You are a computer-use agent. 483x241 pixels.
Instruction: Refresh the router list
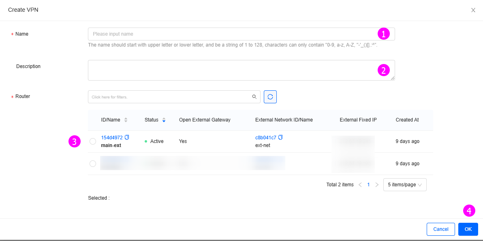click(270, 97)
